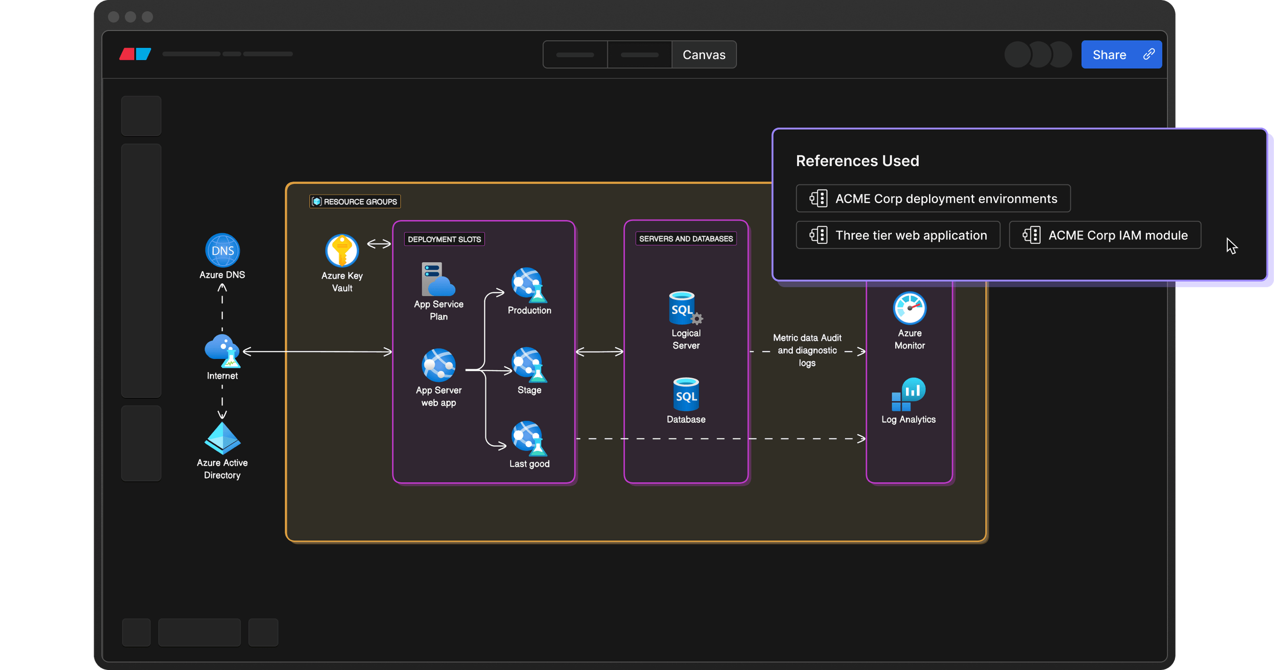The width and height of the screenshot is (1274, 670).
Task: Click the Azure Monitor label
Action: 909,339
